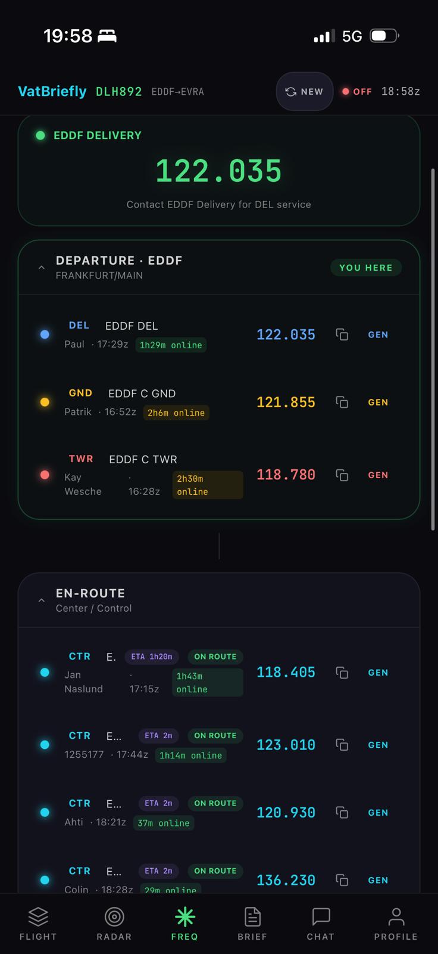Screen dimensions: 438x954
Task: Collapse the En-Route section
Action: 41,600
